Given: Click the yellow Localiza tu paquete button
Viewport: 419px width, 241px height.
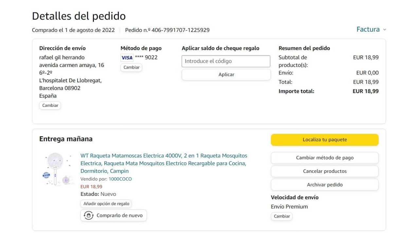Looking at the screenshot, I should tap(324, 140).
